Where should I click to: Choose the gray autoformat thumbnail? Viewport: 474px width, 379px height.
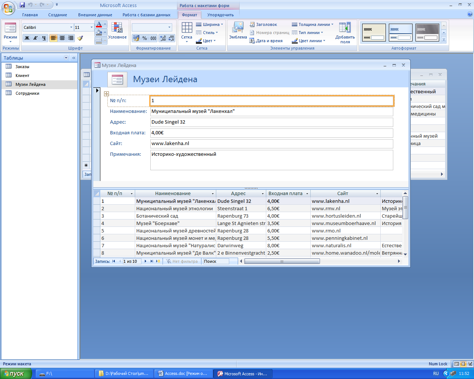[x=427, y=33]
